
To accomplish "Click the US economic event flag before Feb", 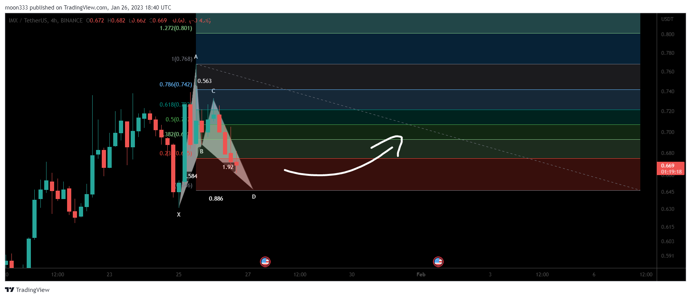I will click(438, 261).
